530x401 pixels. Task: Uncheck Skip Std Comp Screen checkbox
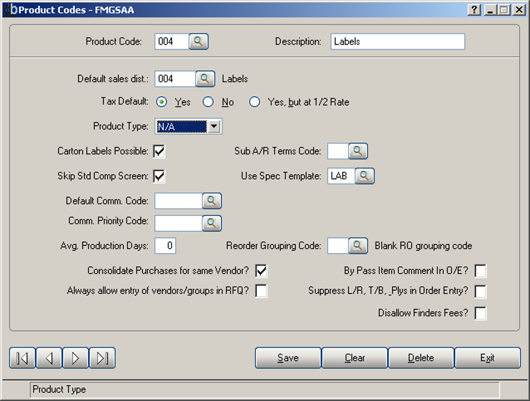pos(159,176)
